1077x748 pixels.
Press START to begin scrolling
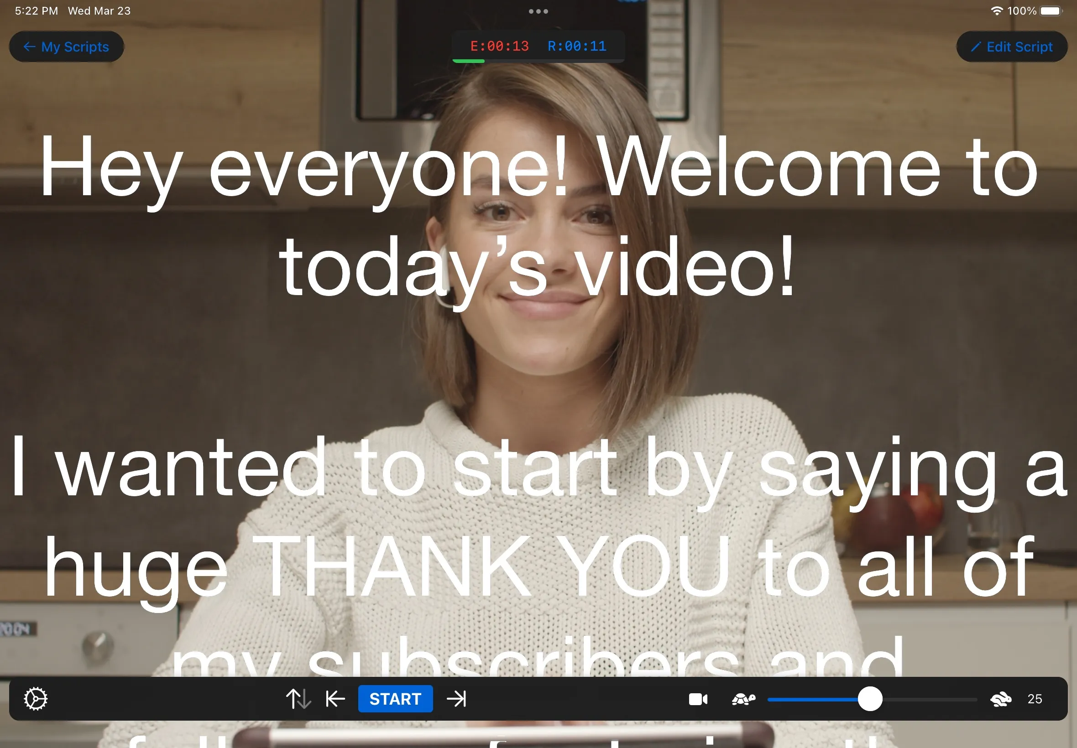tap(395, 699)
